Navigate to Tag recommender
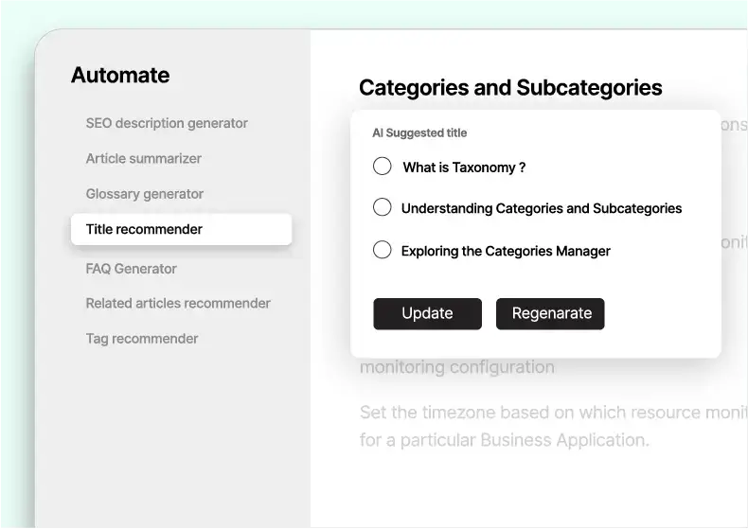Image resolution: width=748 pixels, height=529 pixels. coord(142,339)
